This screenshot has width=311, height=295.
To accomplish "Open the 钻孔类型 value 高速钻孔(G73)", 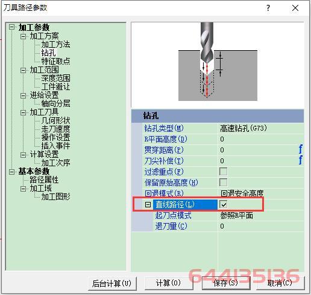I will tap(260, 128).
